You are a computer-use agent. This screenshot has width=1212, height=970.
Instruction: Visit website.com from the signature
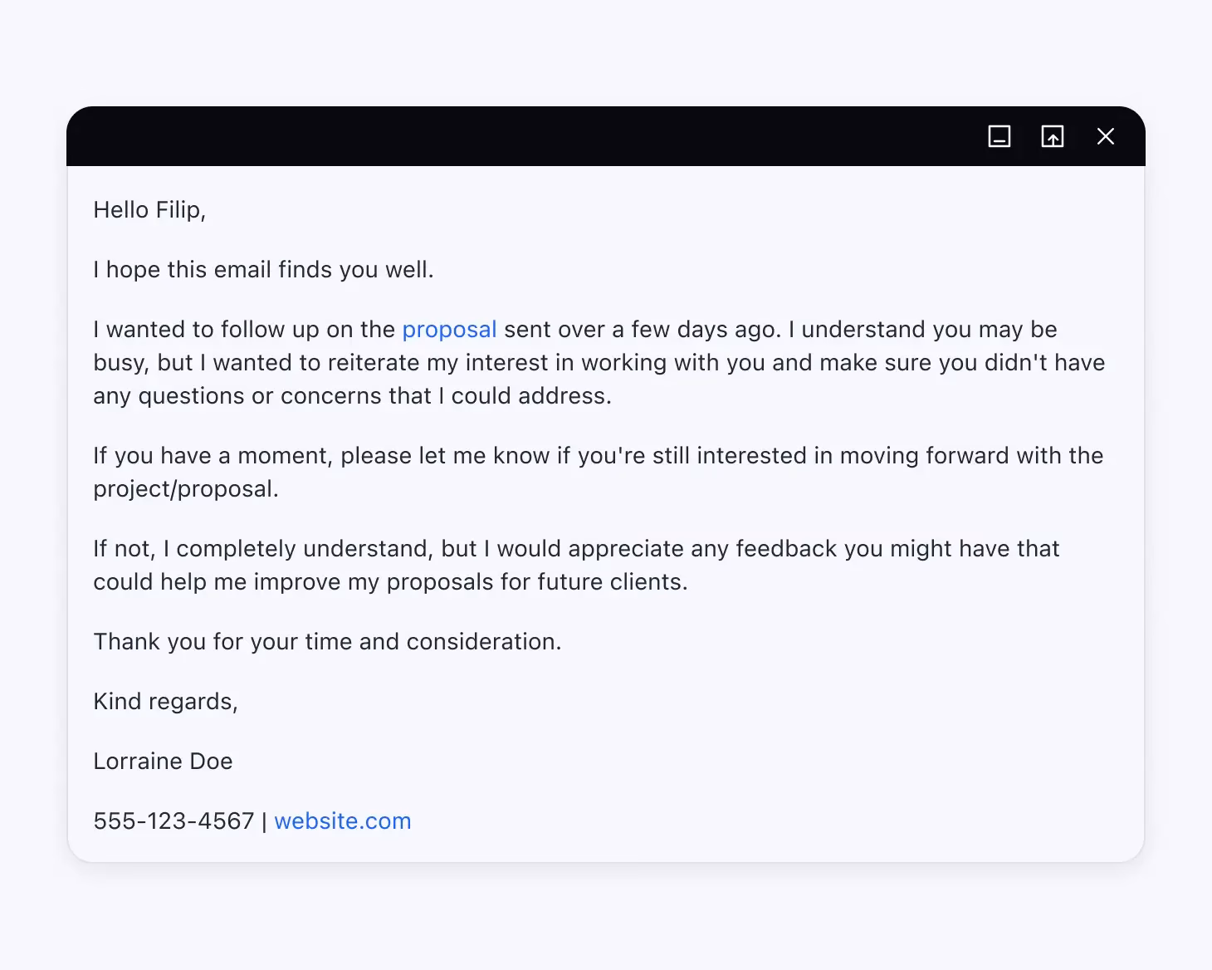342,821
